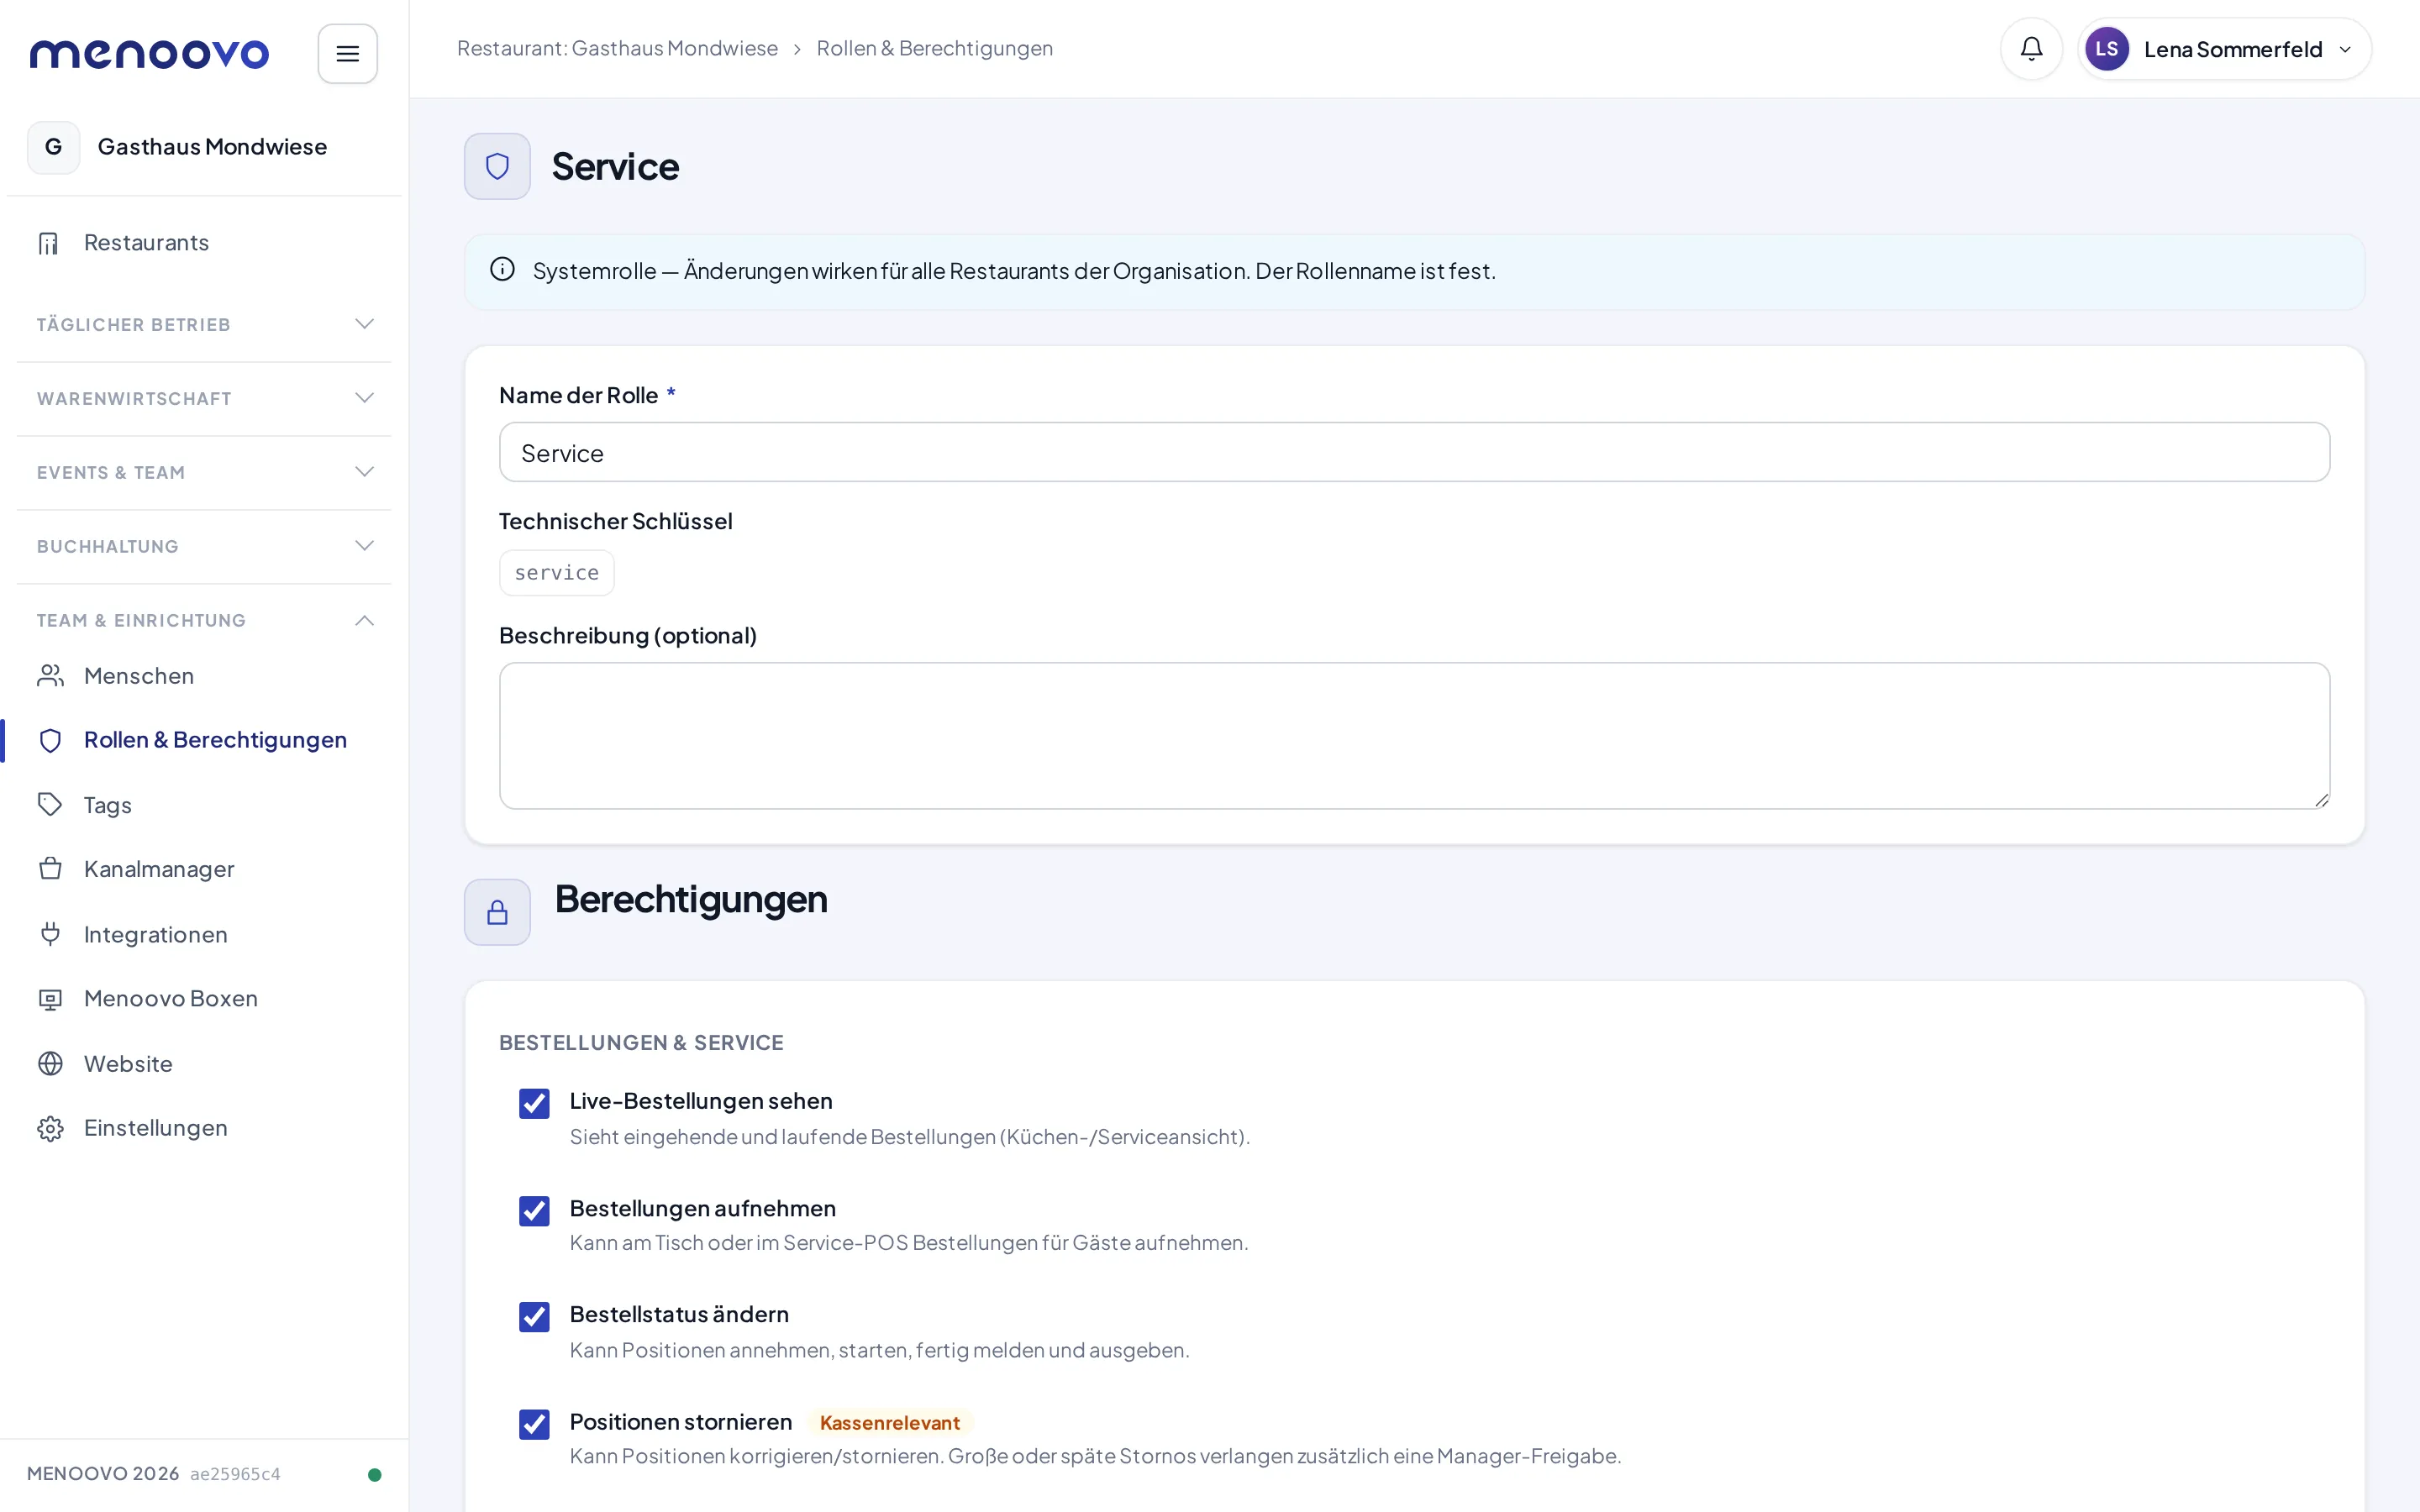
Task: Click the Einstellungen gear icon
Action: tap(50, 1128)
